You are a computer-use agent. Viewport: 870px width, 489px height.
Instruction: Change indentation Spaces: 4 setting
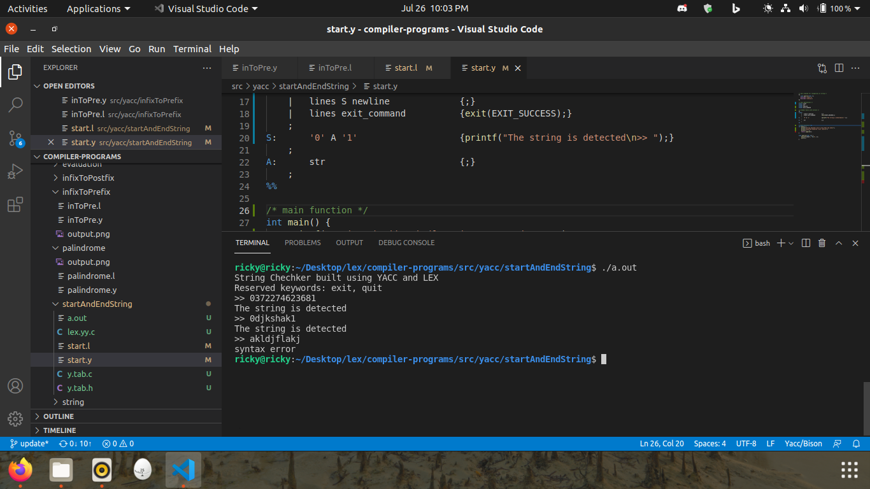710,443
